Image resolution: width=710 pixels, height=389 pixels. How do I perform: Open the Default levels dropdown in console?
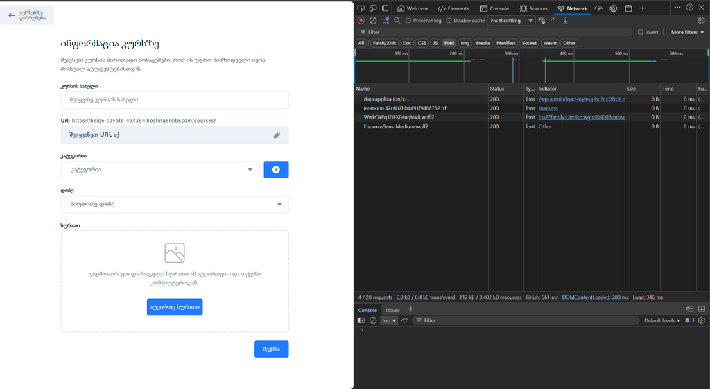(662, 320)
